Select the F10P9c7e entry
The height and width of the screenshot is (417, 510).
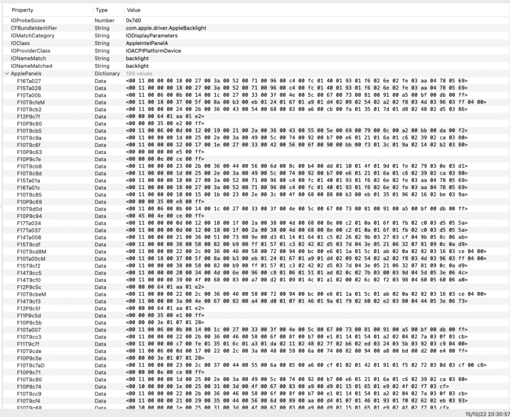29,159
